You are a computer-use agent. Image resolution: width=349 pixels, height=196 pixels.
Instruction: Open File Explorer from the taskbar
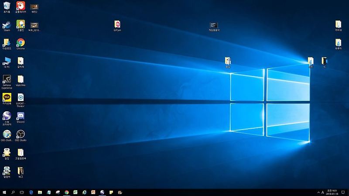point(40,192)
